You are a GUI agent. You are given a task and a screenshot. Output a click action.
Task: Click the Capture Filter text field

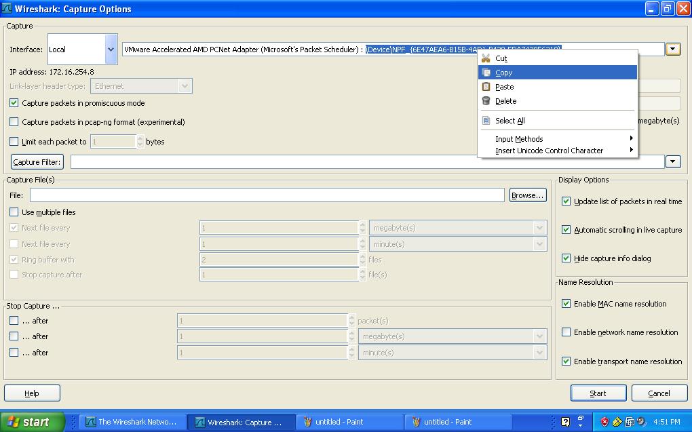[x=367, y=162]
